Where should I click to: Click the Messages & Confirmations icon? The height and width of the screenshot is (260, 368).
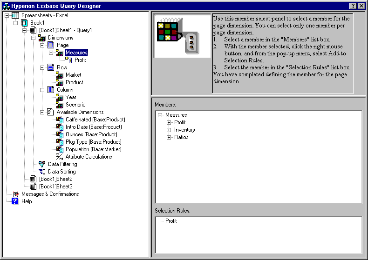(x=15, y=194)
